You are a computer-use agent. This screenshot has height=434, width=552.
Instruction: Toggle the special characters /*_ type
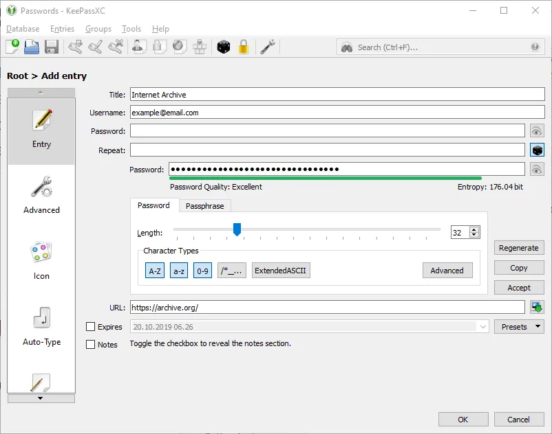coord(232,271)
